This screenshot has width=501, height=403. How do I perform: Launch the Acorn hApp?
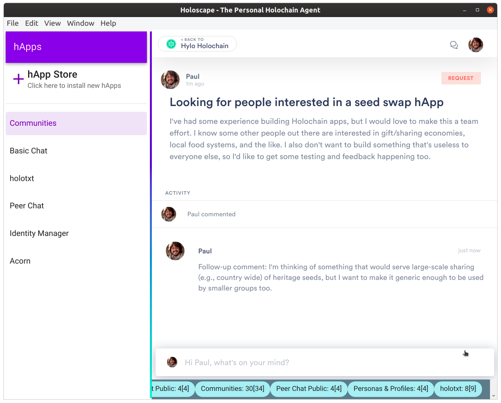click(x=76, y=261)
